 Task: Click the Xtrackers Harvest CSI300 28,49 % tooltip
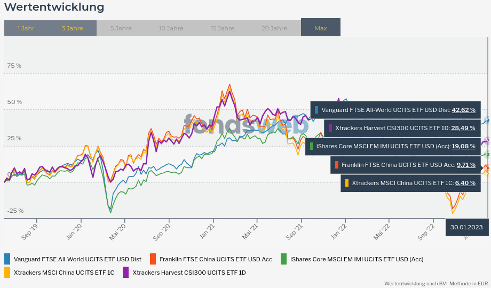pyautogui.click(x=402, y=128)
